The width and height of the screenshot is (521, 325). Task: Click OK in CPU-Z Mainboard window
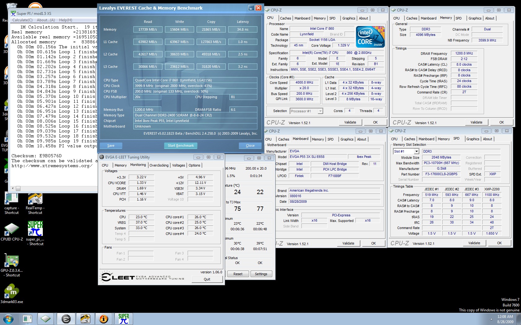pyautogui.click(x=373, y=243)
